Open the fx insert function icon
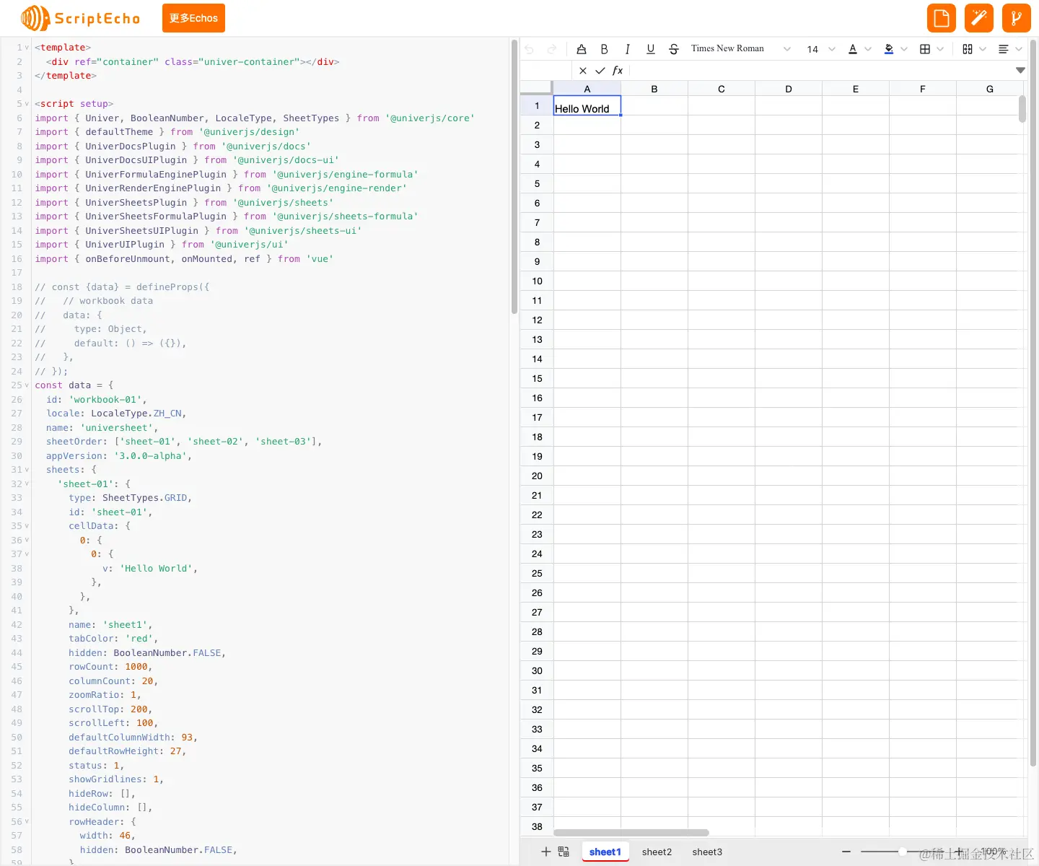1039x866 pixels. [618, 71]
